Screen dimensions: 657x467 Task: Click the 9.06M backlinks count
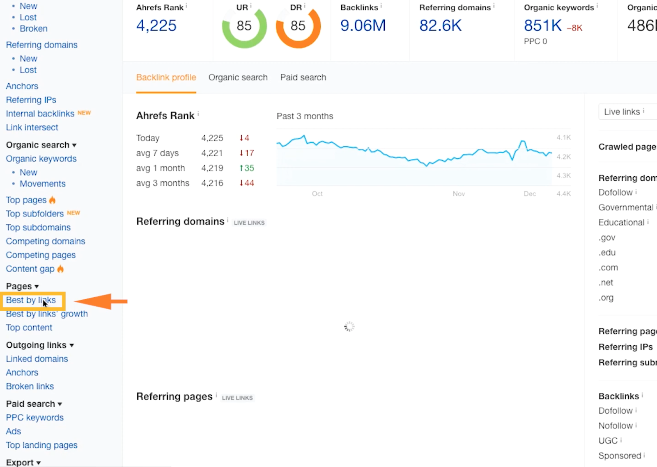[x=363, y=25]
